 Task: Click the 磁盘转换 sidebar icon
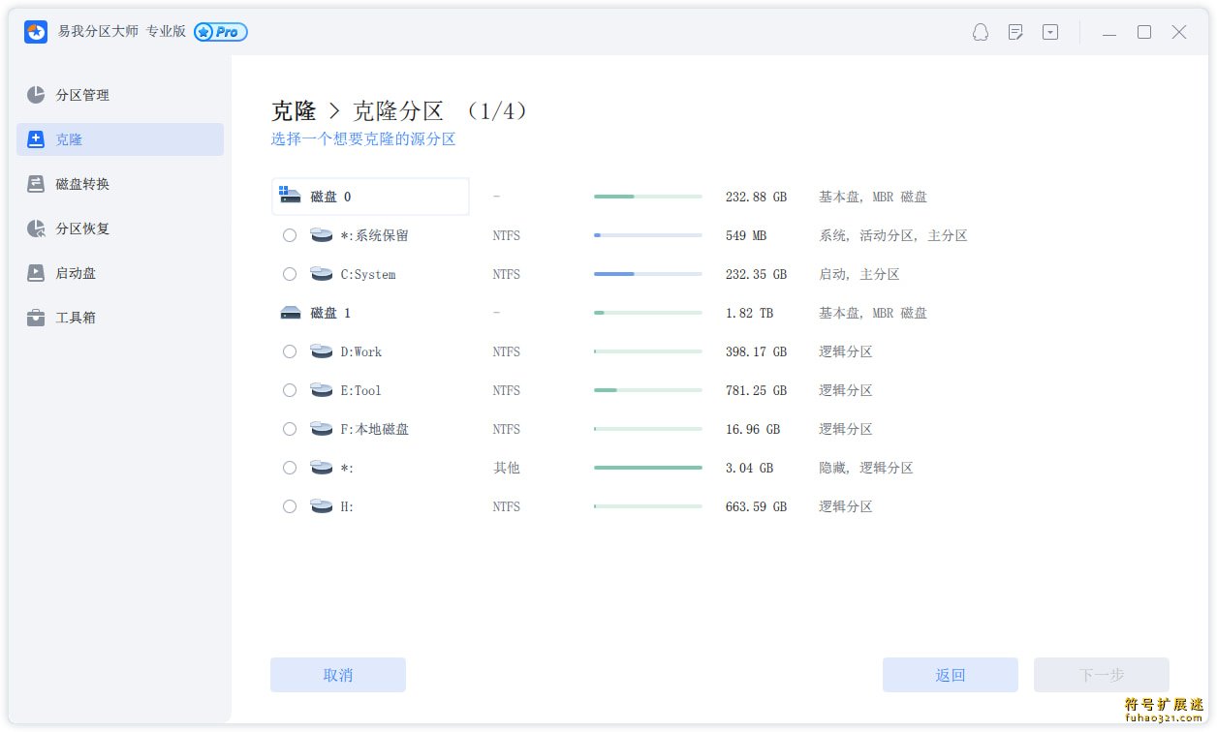pyautogui.click(x=36, y=184)
